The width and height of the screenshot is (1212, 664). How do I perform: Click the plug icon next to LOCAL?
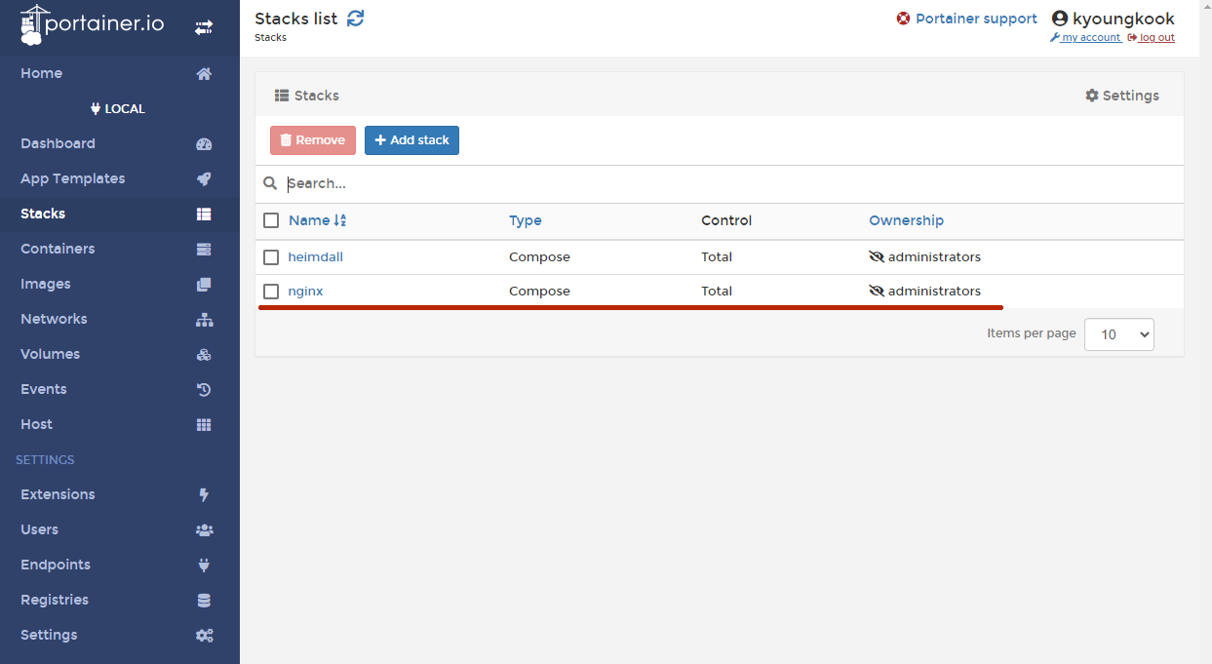[x=96, y=109]
